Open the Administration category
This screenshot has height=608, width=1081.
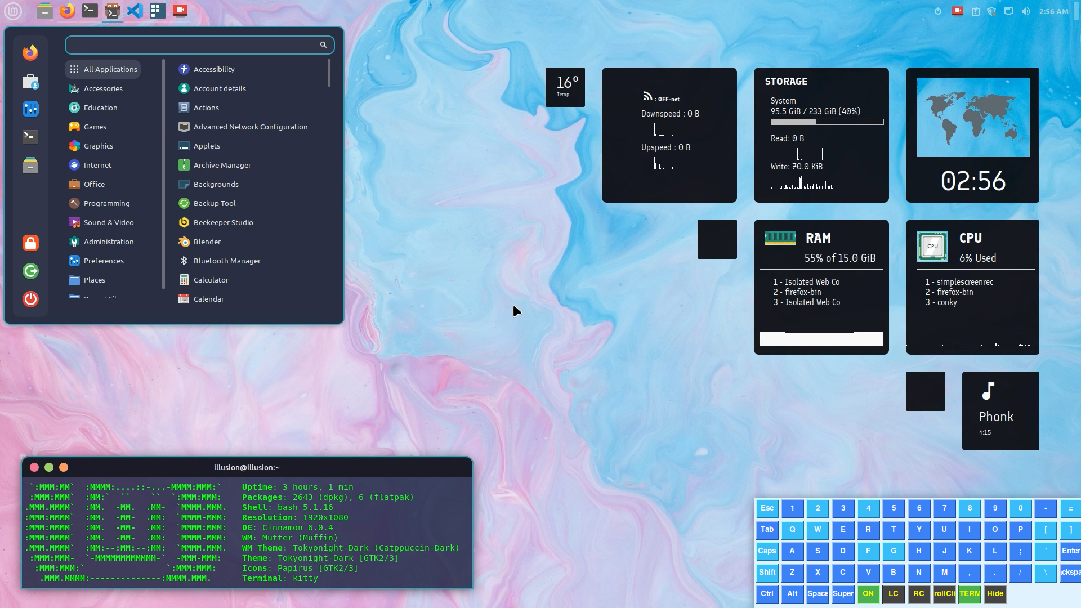coord(103,242)
